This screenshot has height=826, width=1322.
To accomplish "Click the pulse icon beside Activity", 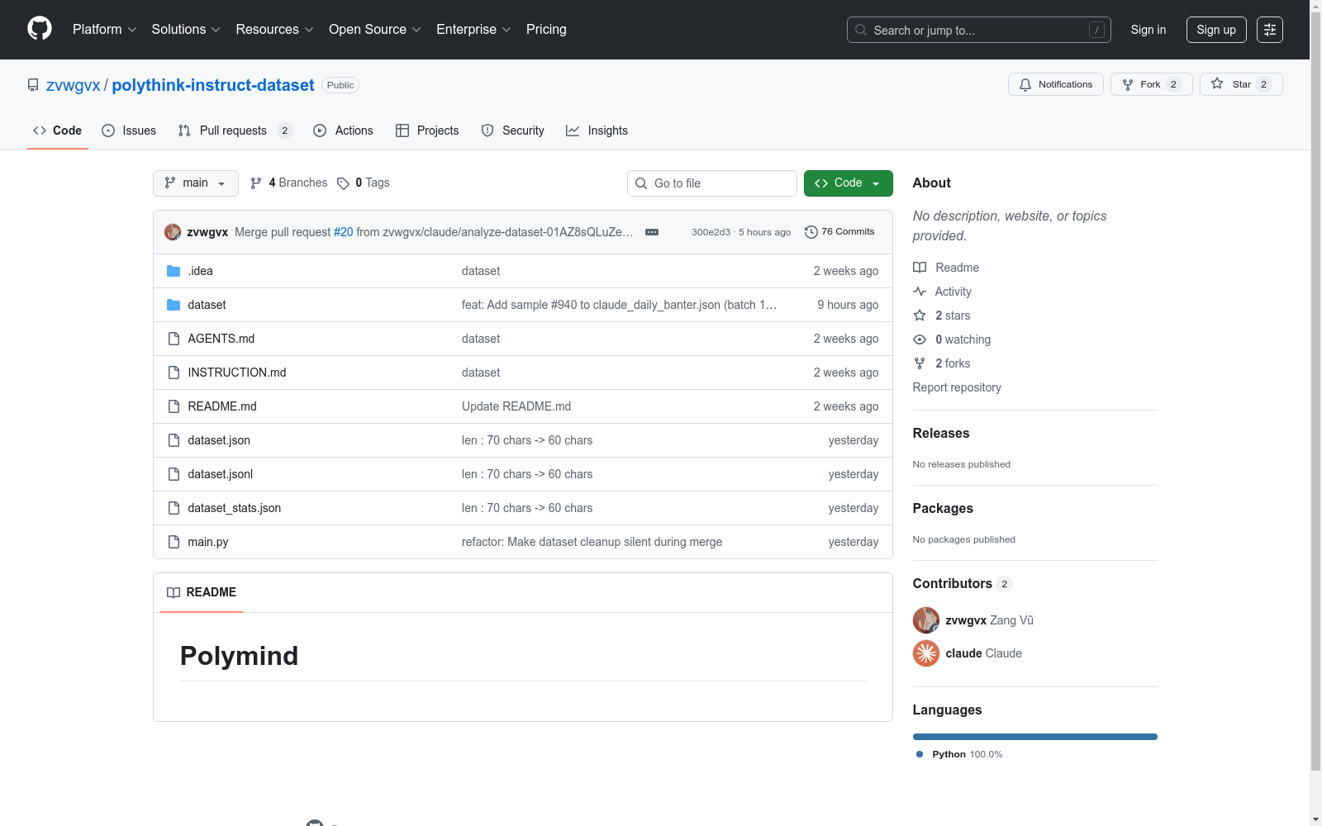I will (x=920, y=292).
